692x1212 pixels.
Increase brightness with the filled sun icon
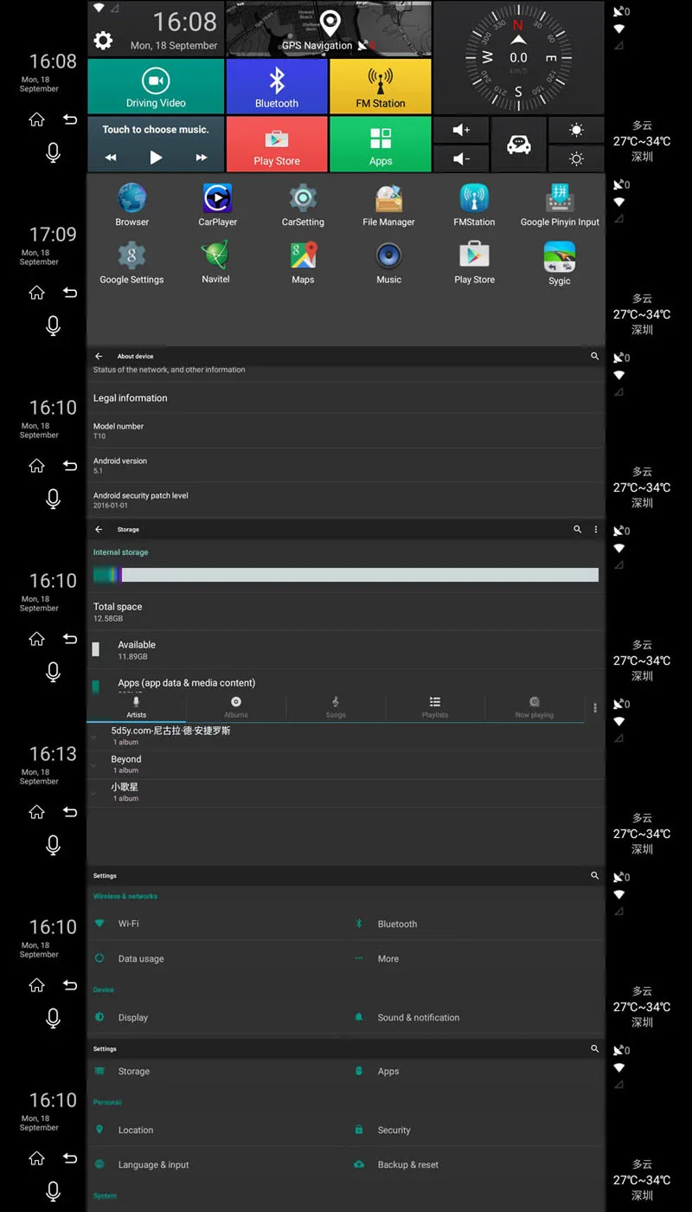(576, 130)
